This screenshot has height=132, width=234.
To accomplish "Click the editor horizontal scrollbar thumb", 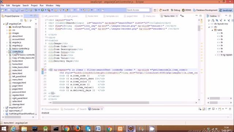I will click(101, 103).
